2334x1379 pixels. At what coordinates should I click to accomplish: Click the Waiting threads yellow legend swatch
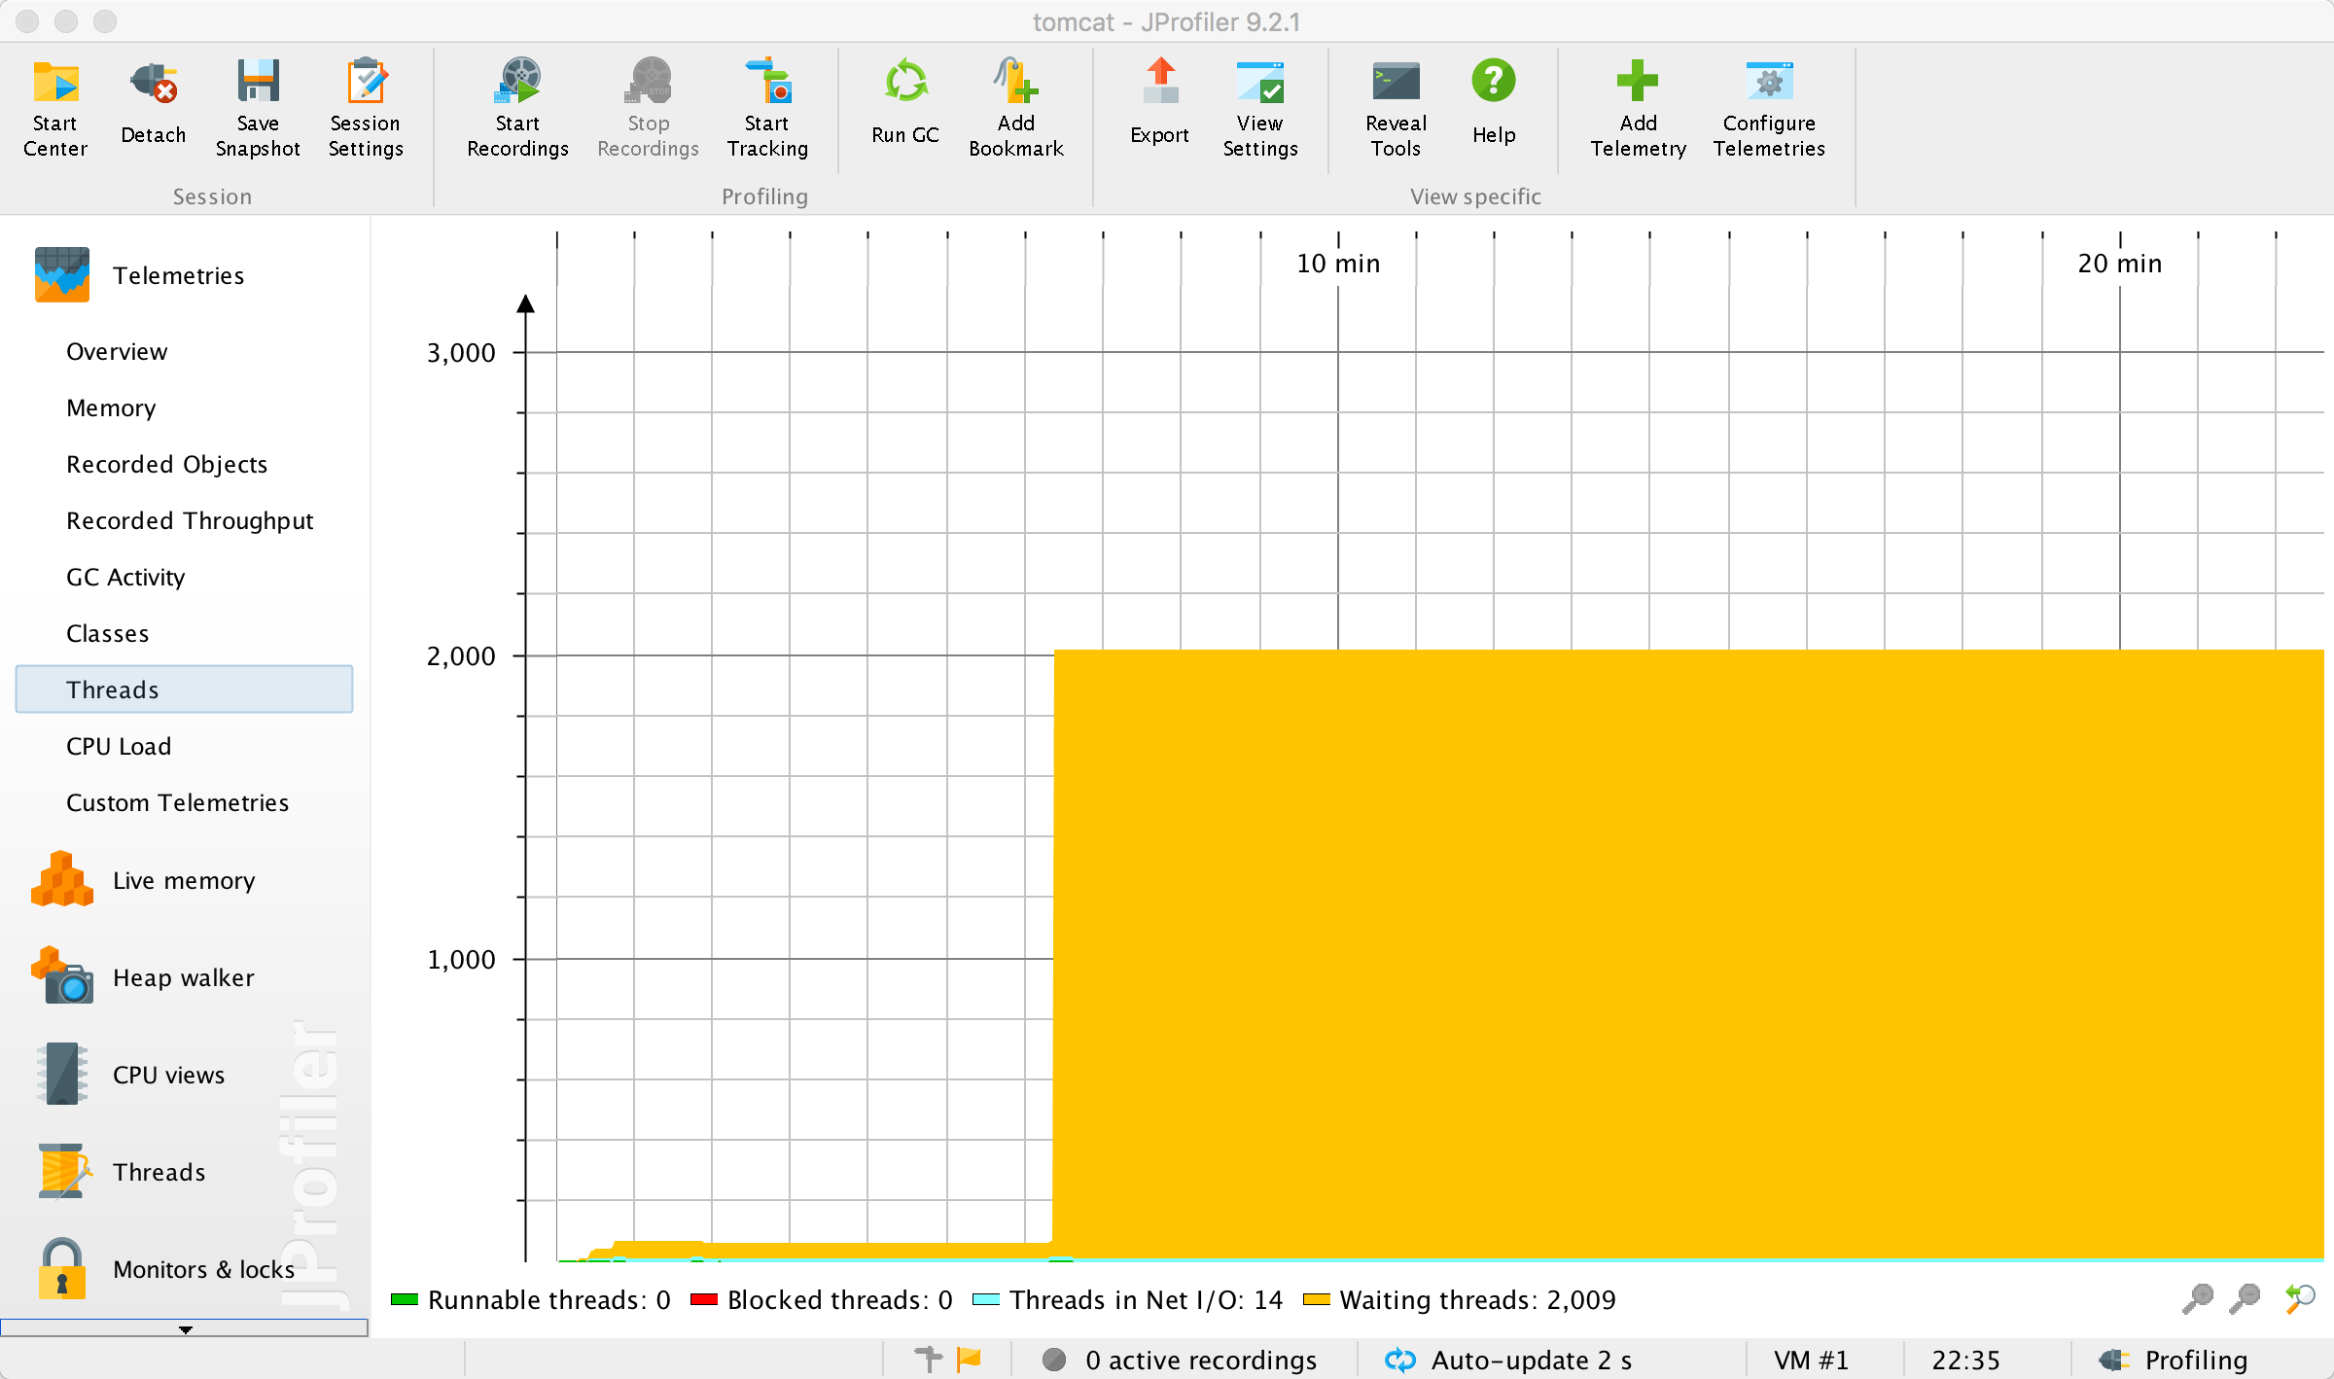point(1317,1300)
